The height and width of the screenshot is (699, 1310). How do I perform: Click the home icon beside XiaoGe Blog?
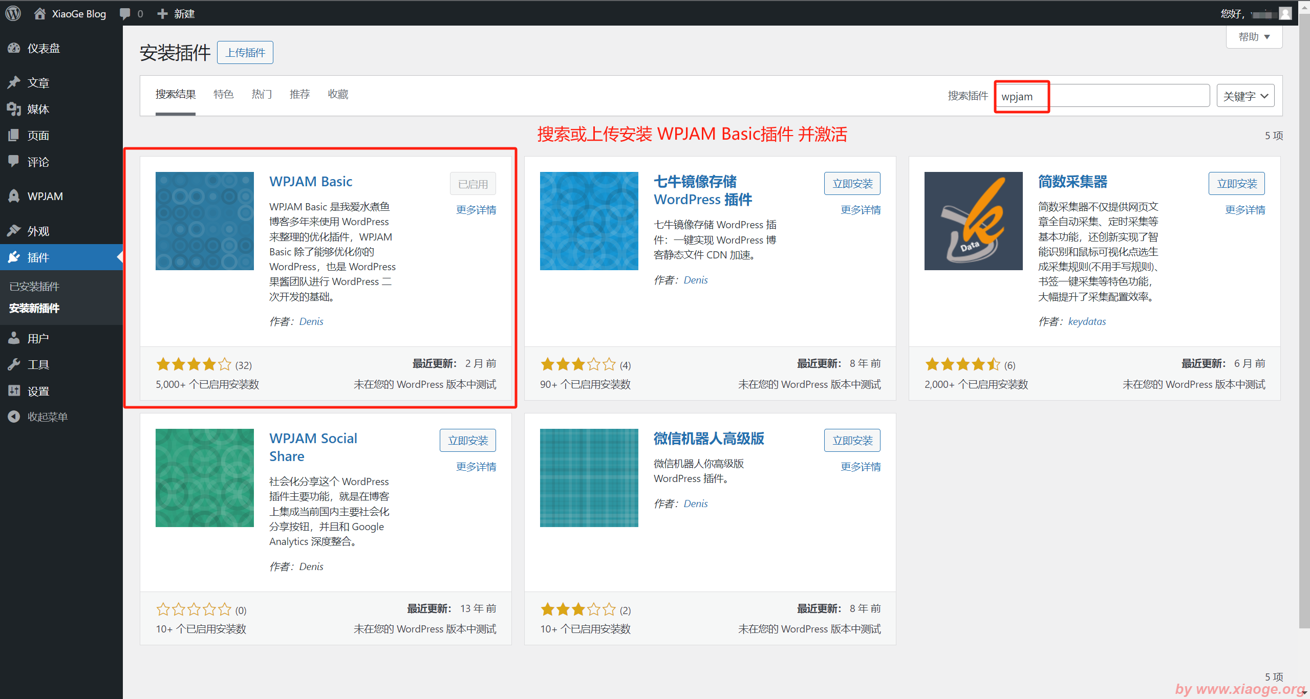(x=40, y=14)
